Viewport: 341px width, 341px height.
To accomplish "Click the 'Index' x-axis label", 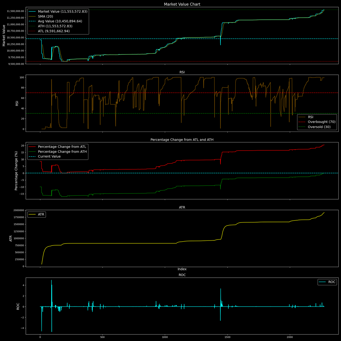I will coord(182,269).
